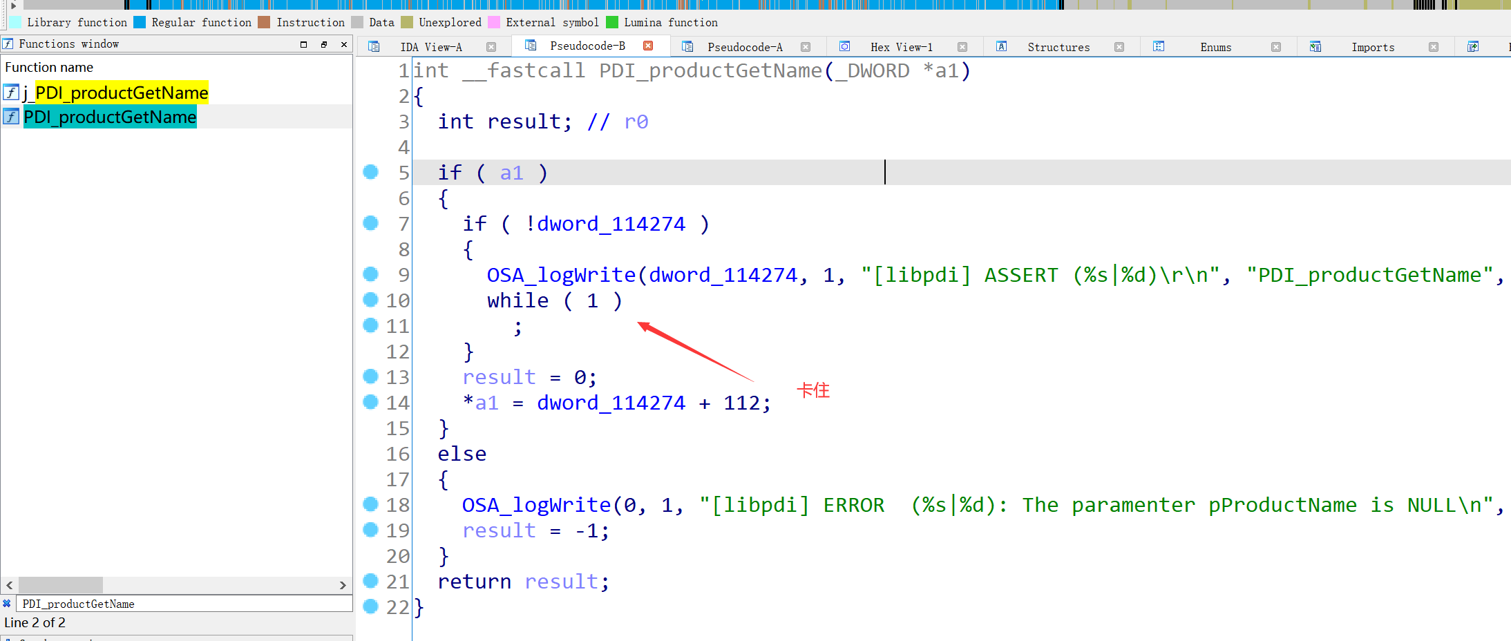Click the Instruction color legend swatch
Image resolution: width=1511 pixels, height=641 pixels.
pyautogui.click(x=264, y=22)
